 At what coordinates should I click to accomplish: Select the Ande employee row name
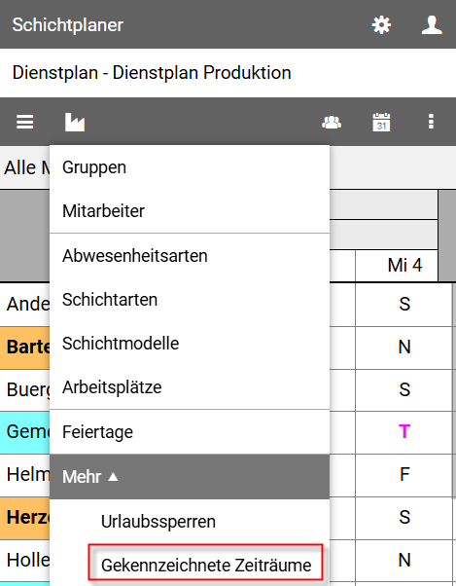pyautogui.click(x=24, y=305)
